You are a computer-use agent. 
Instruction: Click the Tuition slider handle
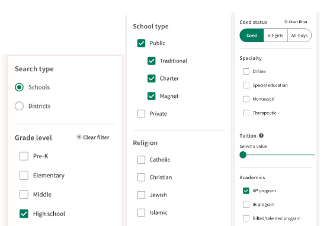pyautogui.click(x=243, y=155)
